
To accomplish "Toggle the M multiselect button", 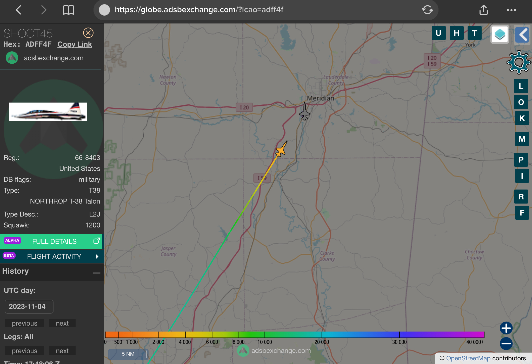I will click(522, 139).
